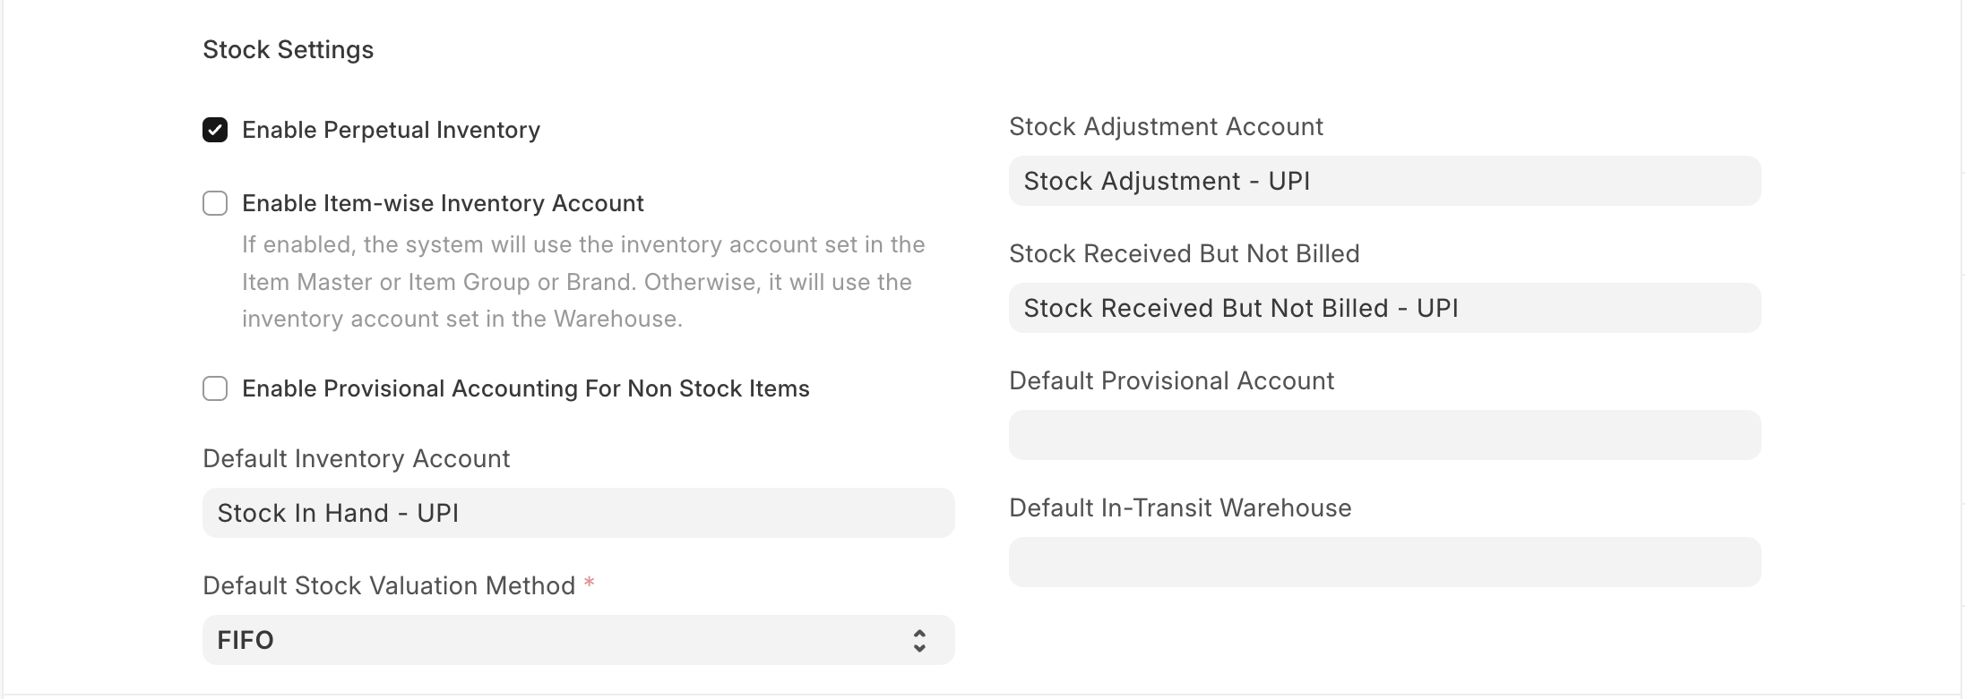Click the Stock Received But Not Billed field

coord(1383,307)
